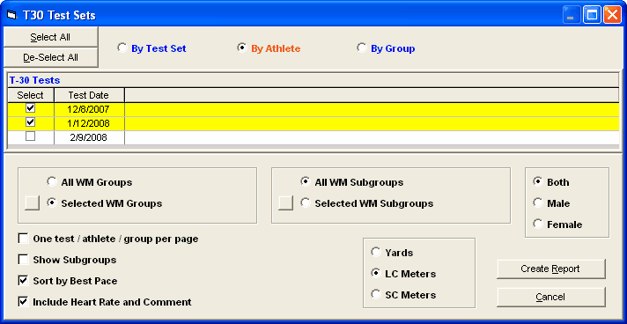The image size is (627, 324).
Task: Disable Sort by Best Pace
Action: [23, 281]
